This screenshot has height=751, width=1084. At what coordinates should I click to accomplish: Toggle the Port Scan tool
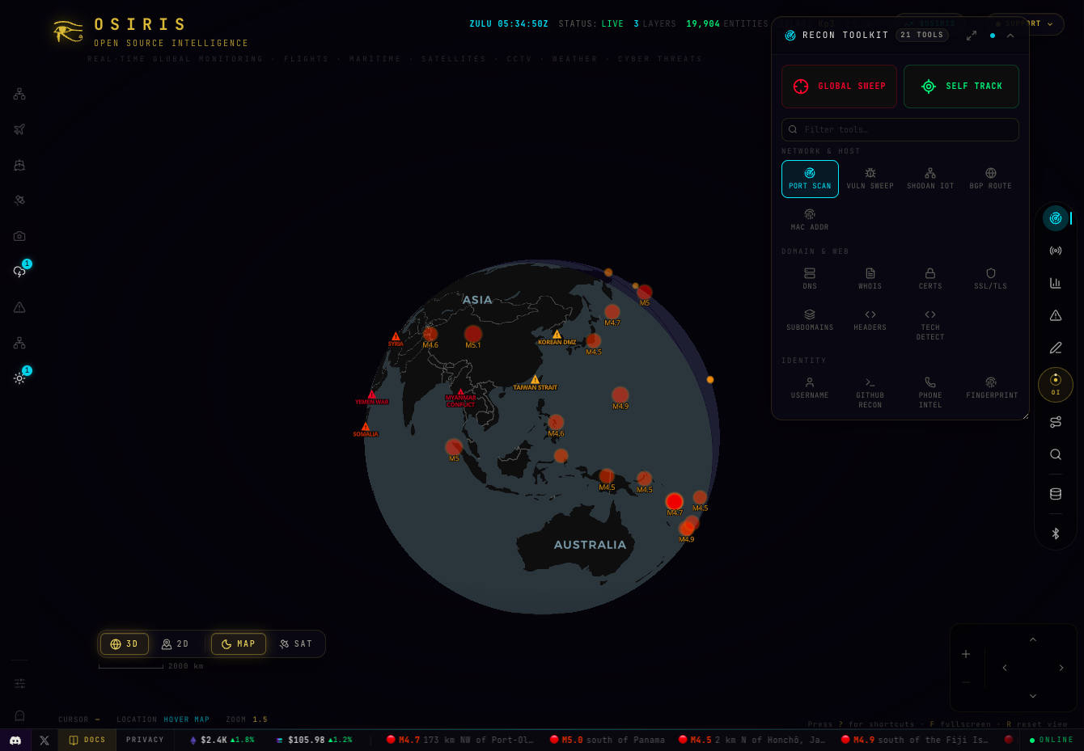click(810, 179)
